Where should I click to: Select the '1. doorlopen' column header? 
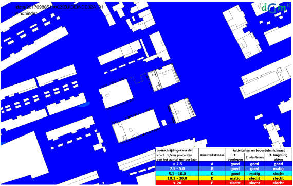point(235,157)
